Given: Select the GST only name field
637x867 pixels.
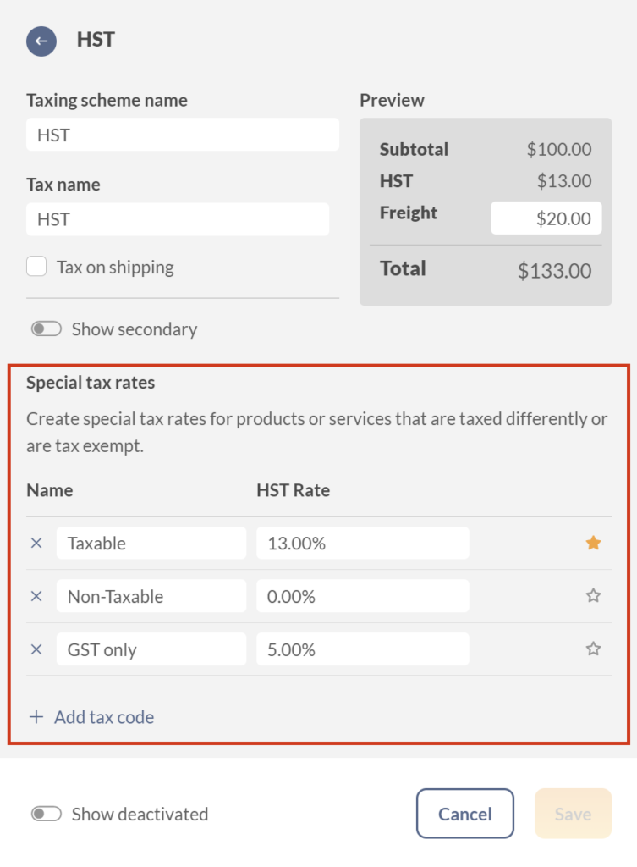Looking at the screenshot, I should [x=151, y=649].
